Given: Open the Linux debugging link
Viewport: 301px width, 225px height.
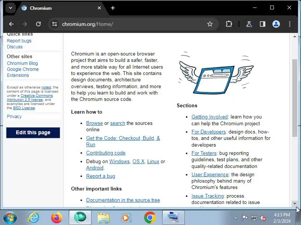Looking at the screenshot, I should 153,162.
